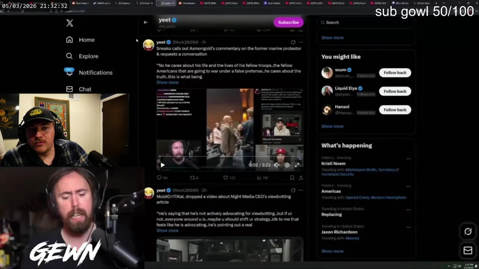Bookmark the Sneako post
The height and width of the screenshot is (269, 479).
pos(292,178)
